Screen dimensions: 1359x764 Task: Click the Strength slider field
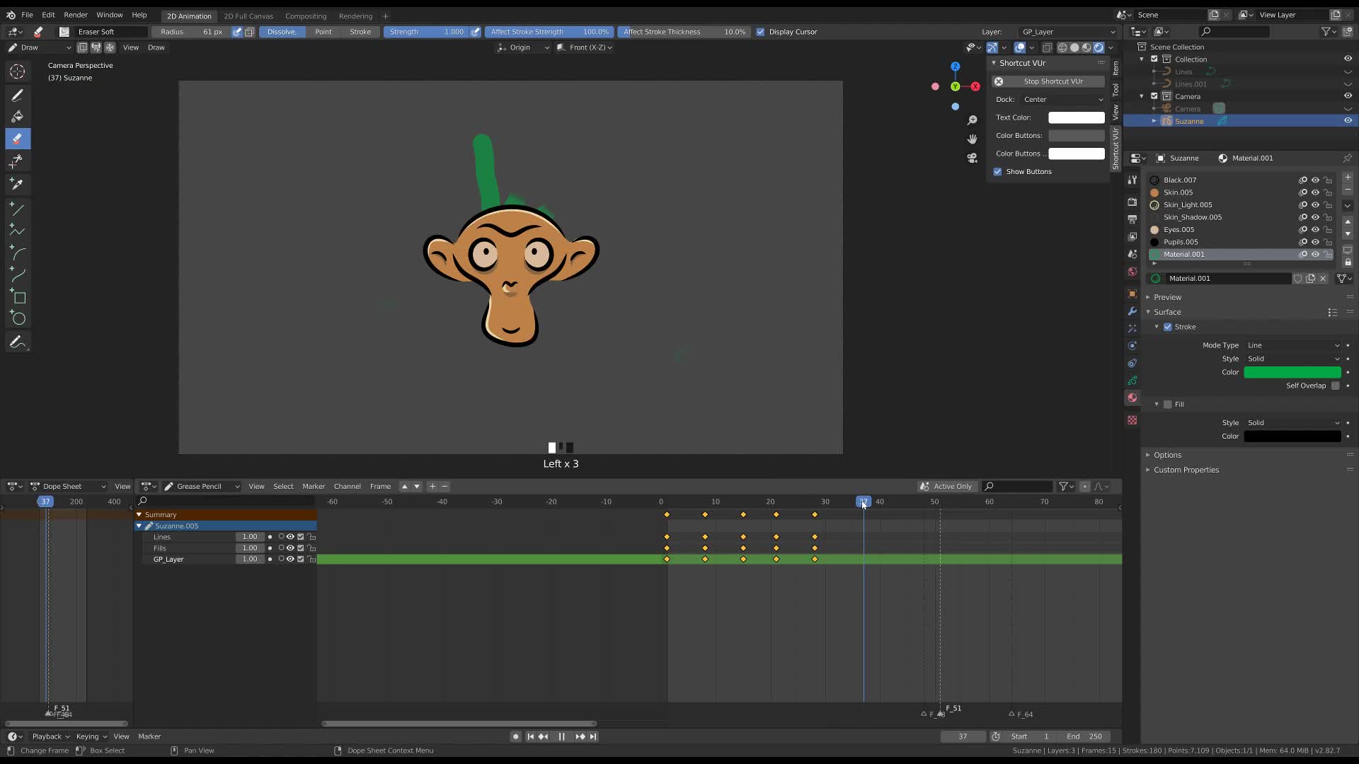click(426, 32)
